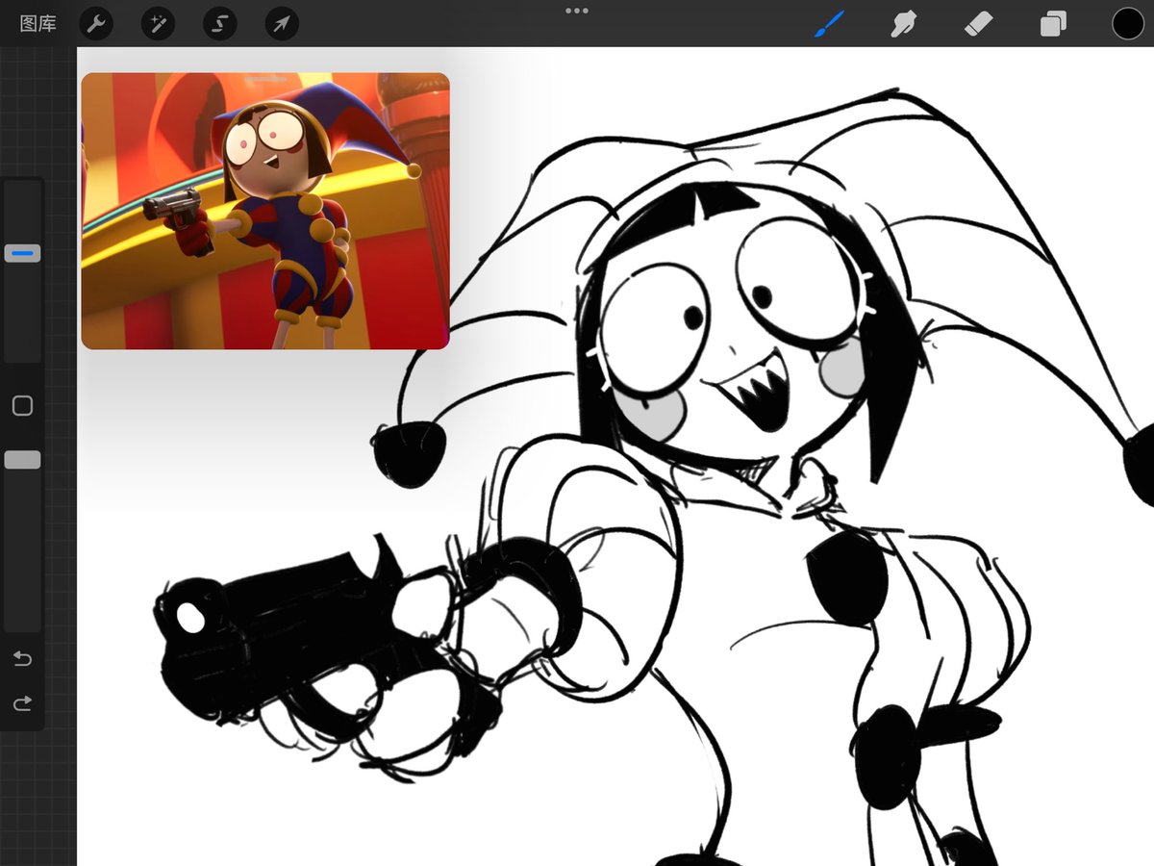
Task: Undo the last stroke with the sidebar arrow
Action: click(22, 659)
